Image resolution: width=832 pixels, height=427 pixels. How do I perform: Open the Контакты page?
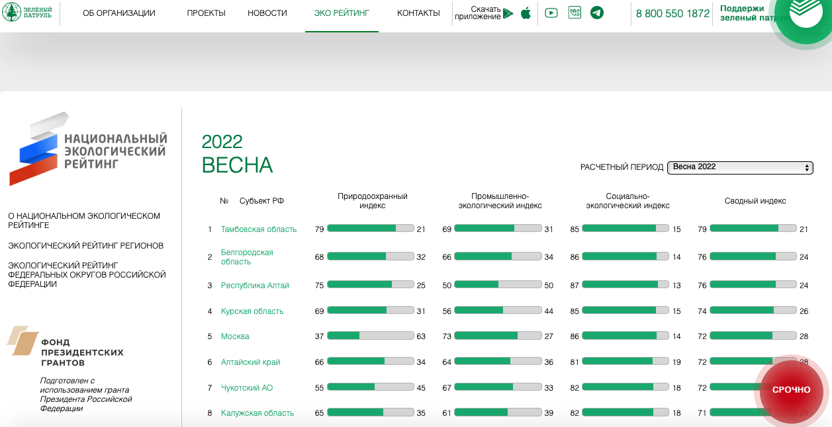click(418, 13)
